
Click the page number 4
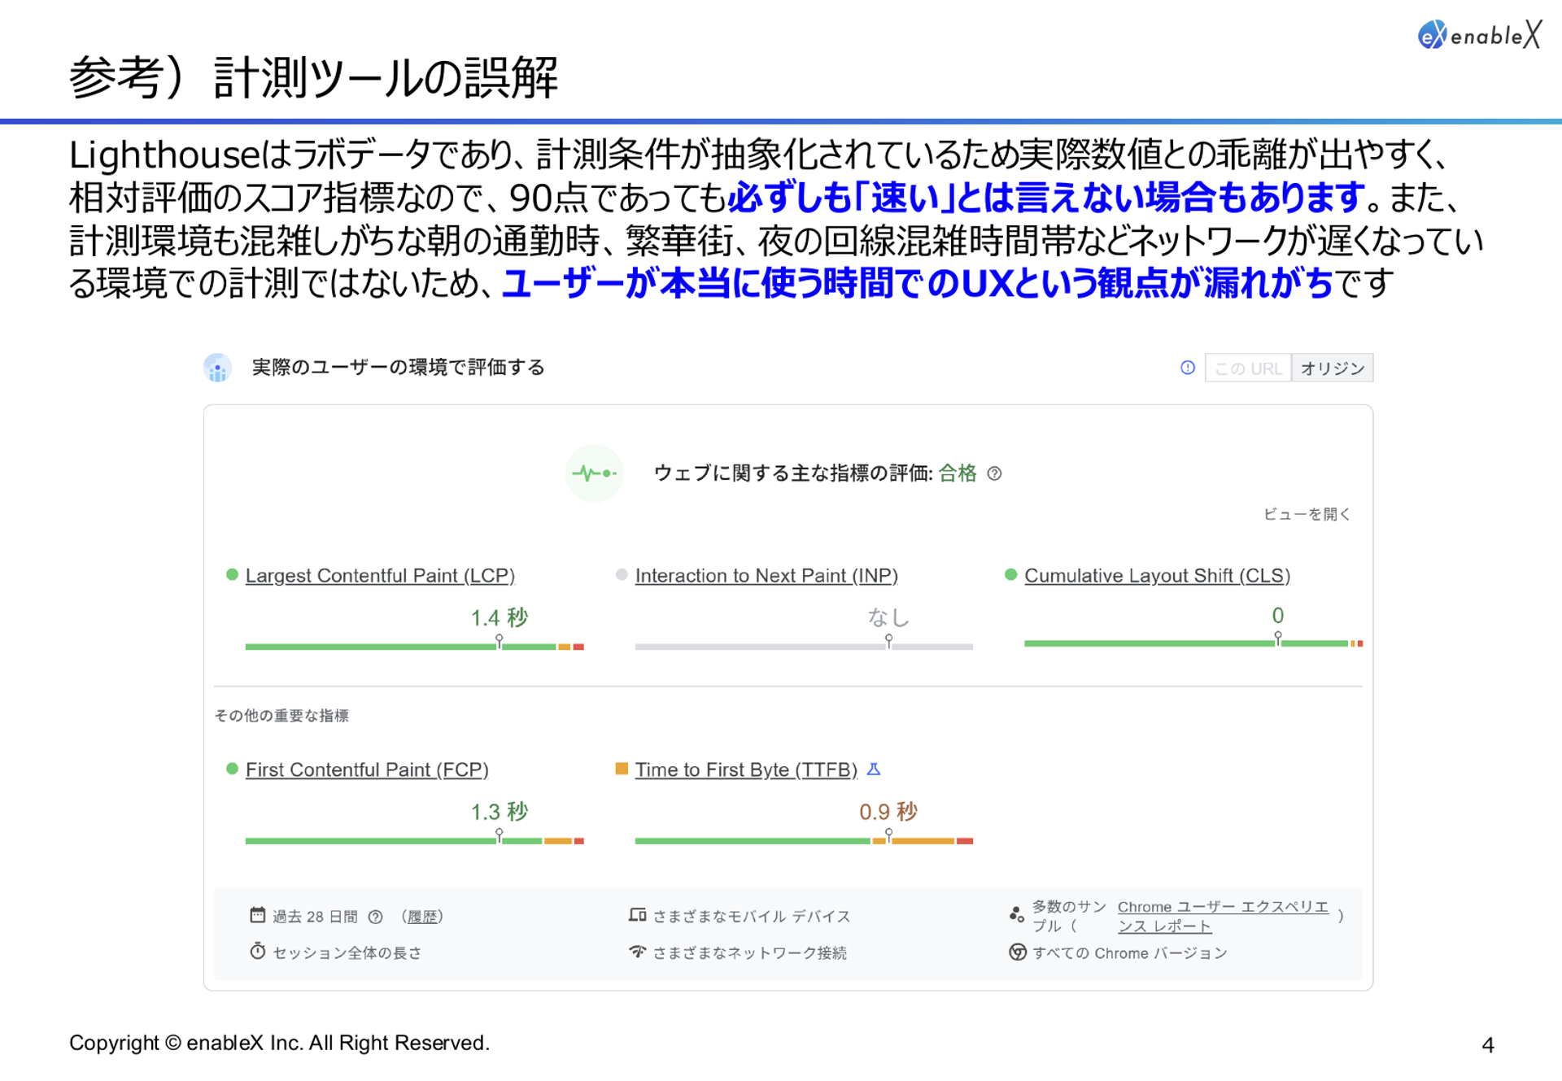[1488, 1045]
